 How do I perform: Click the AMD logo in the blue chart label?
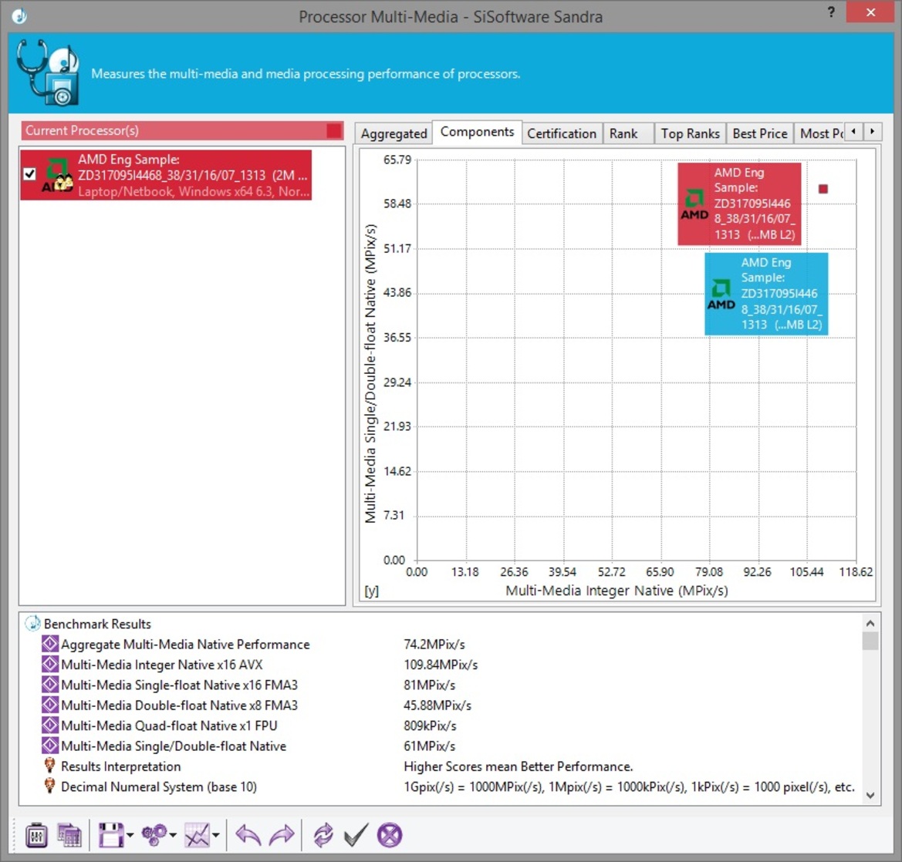(721, 295)
